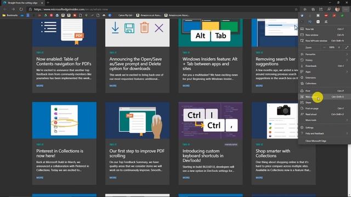Image resolution: width=351 pixels, height=197 pixels.
Task: Open the PDF scrolling mouse thumbnail
Action: point(138,120)
